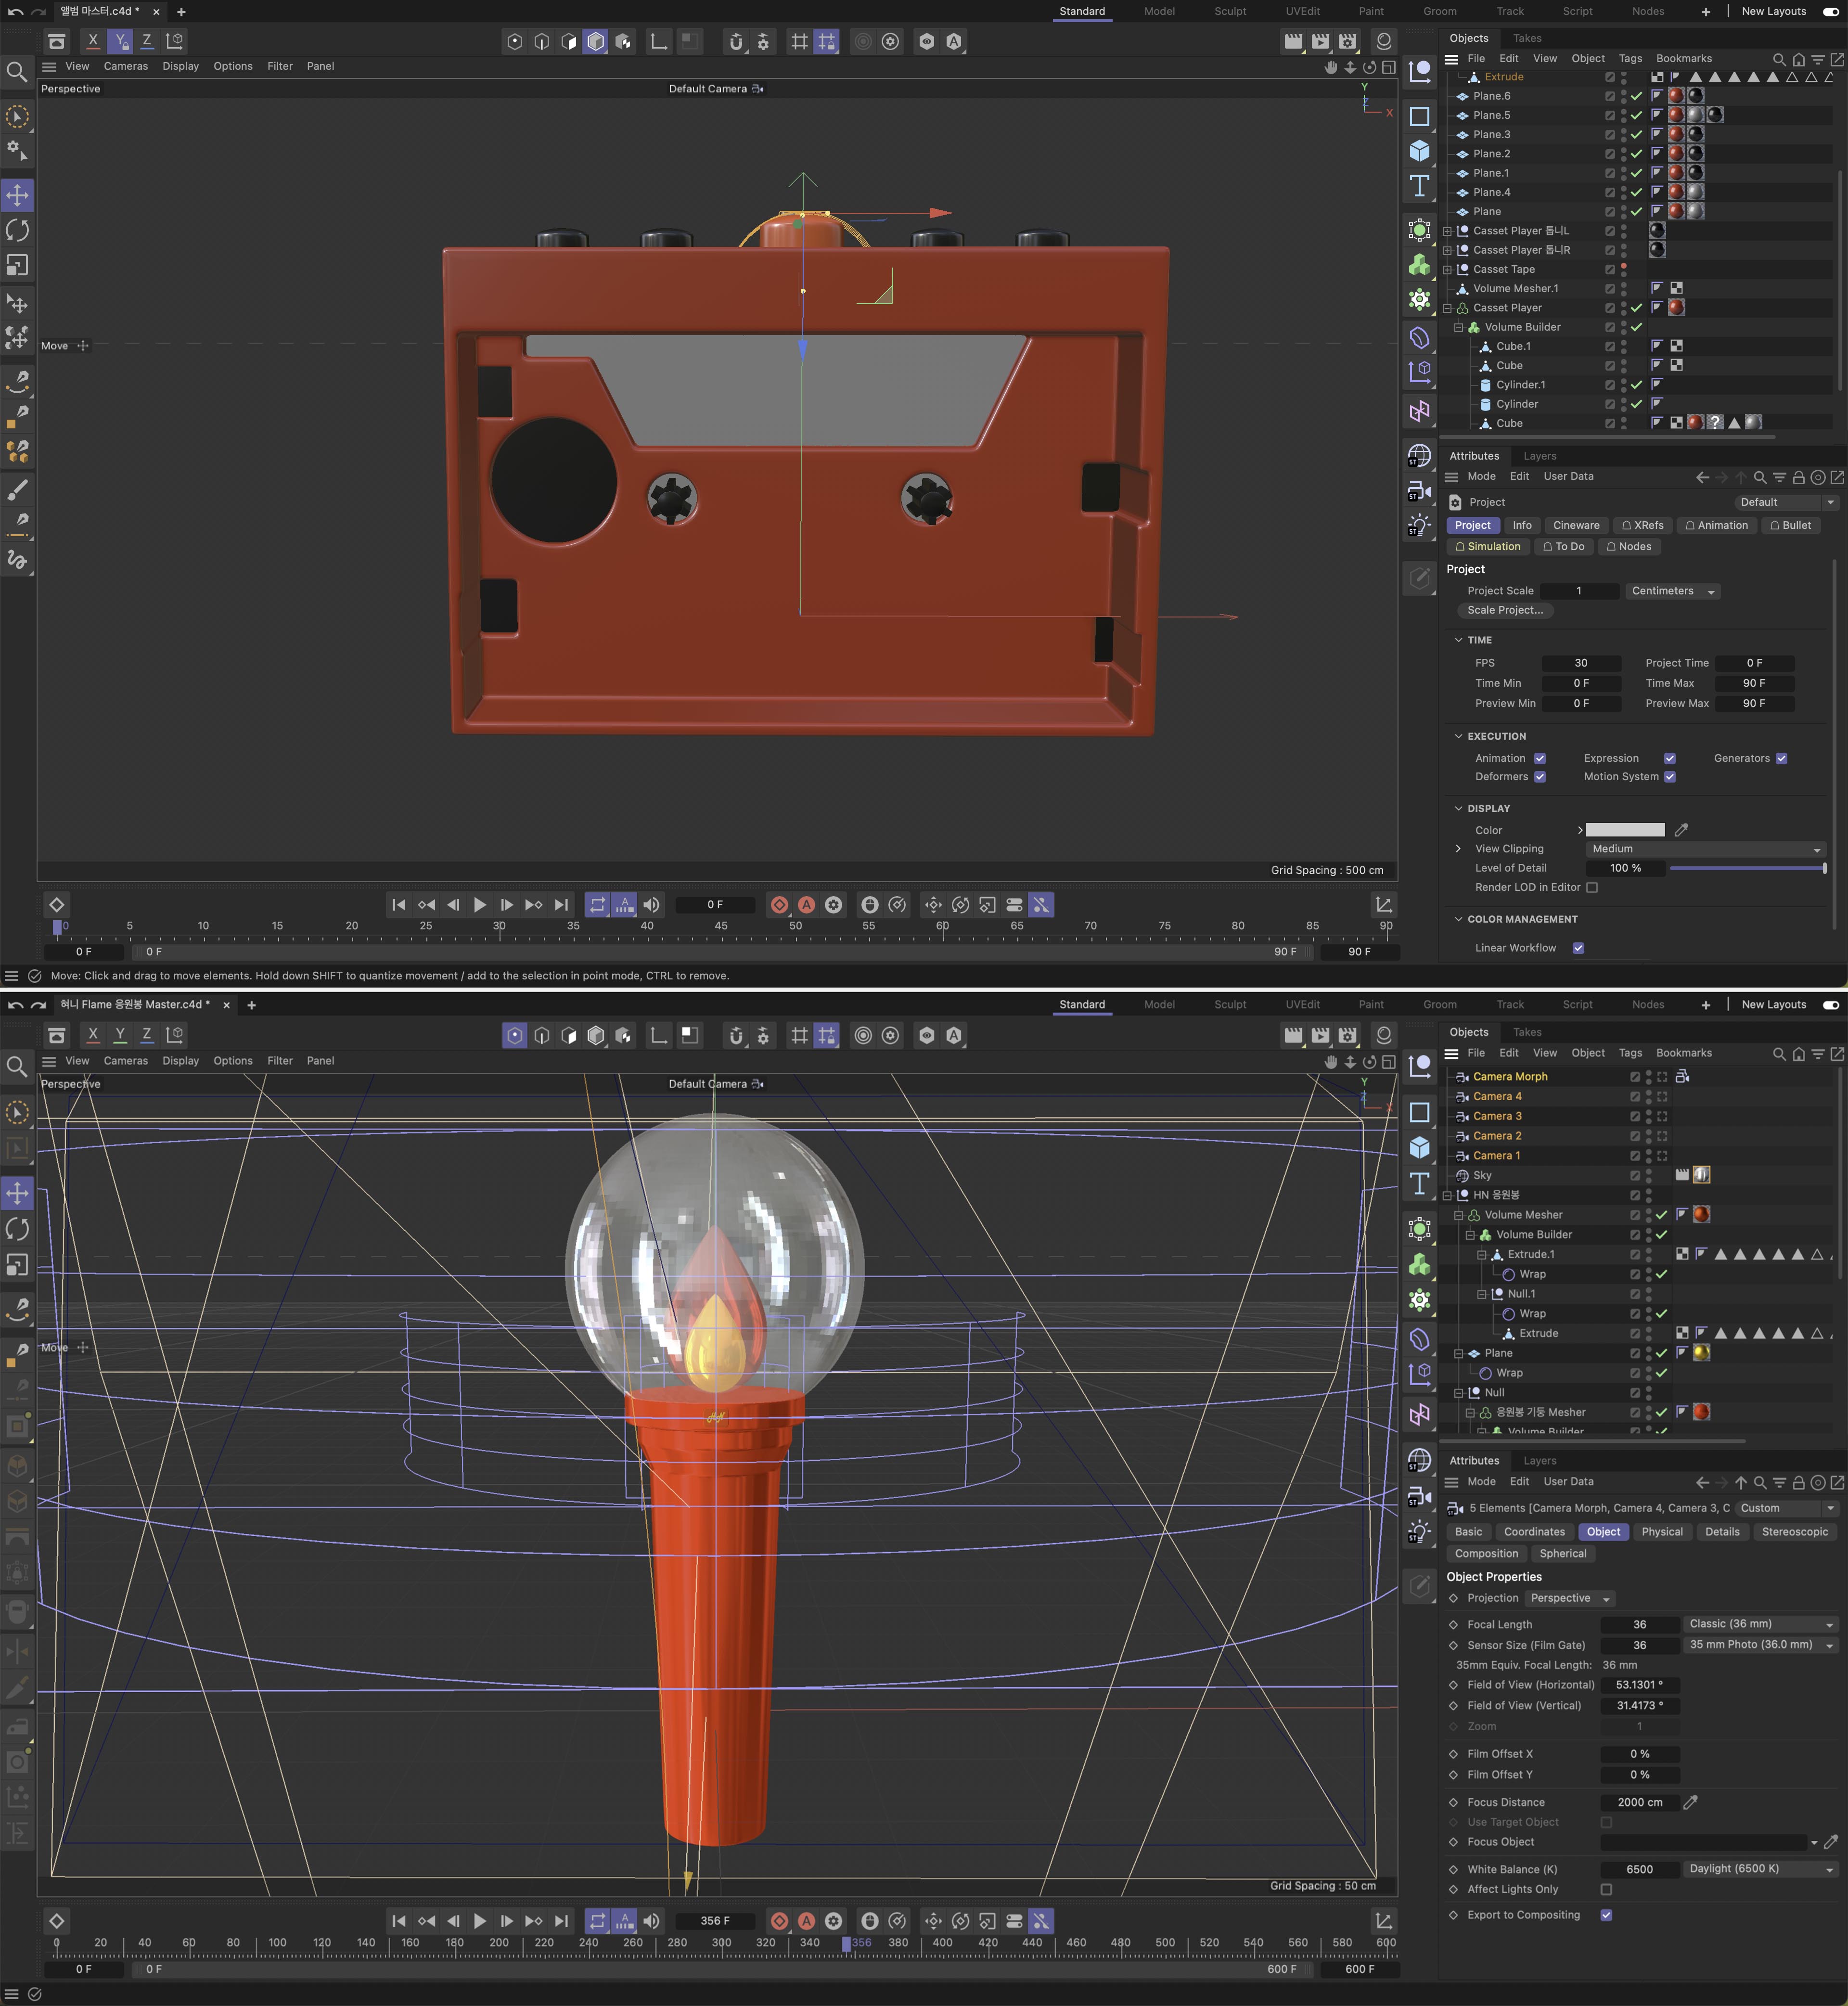
Task: Open the Projection Perspective dropdown
Action: [x=1569, y=1598]
